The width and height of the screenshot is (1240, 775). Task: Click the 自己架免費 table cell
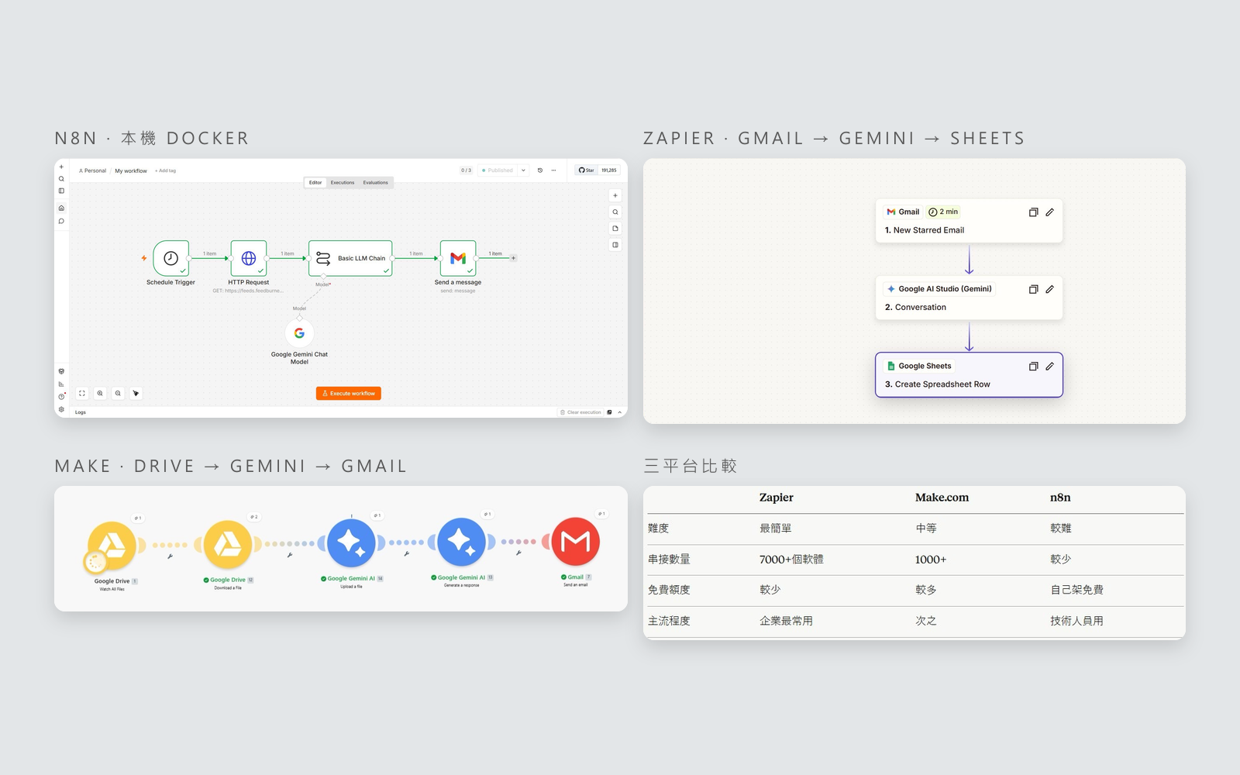(x=1076, y=591)
